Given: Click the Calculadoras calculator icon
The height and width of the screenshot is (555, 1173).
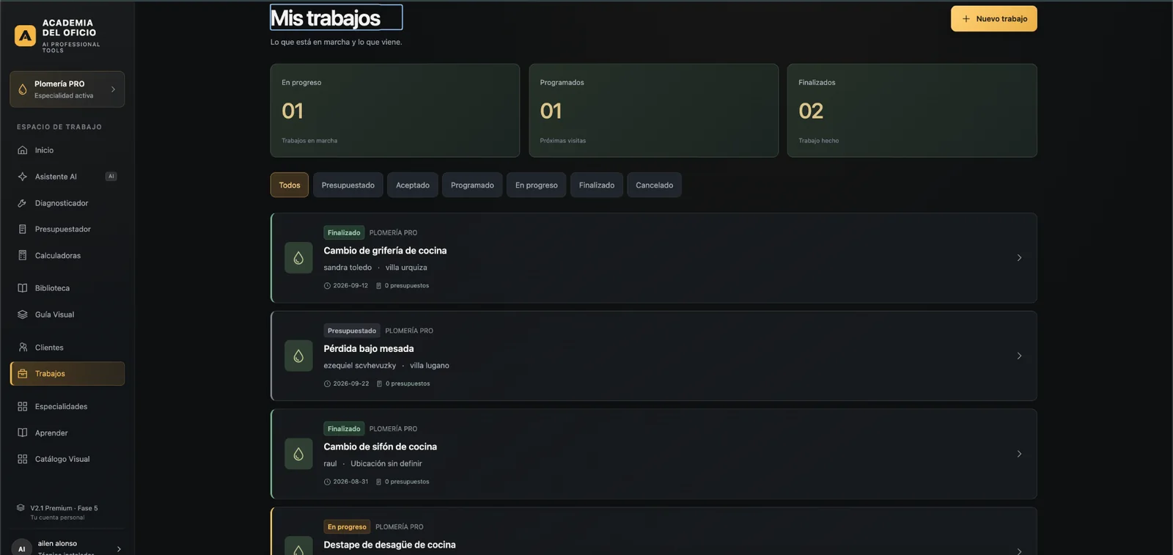Looking at the screenshot, I should (x=23, y=256).
